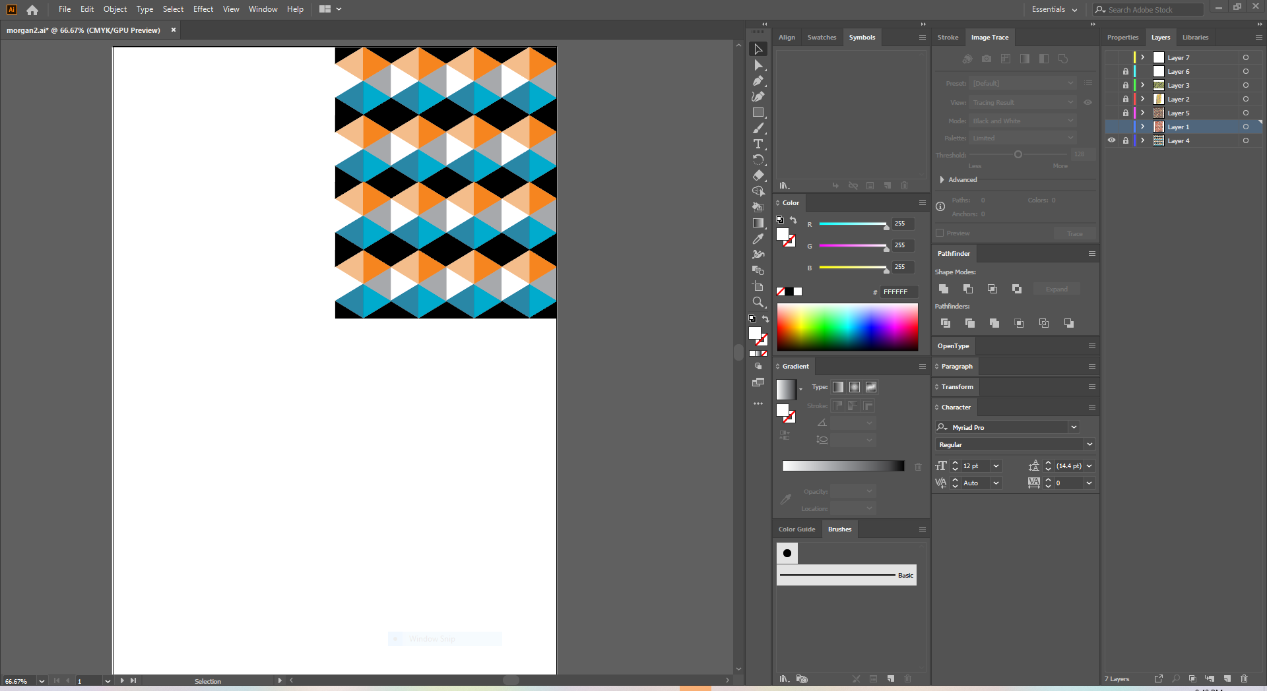Image resolution: width=1267 pixels, height=691 pixels.
Task: Select the Gradient tool in toolbar
Action: (x=758, y=224)
